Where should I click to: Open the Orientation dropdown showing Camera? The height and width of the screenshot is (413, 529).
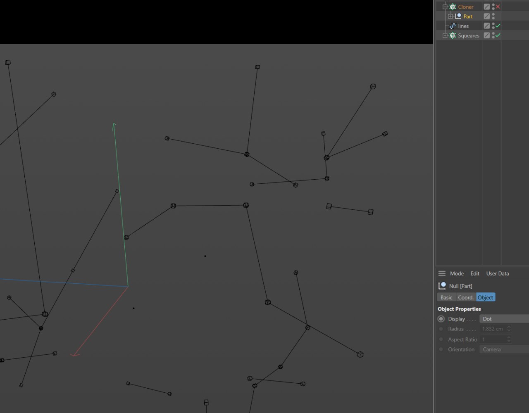[504, 349]
